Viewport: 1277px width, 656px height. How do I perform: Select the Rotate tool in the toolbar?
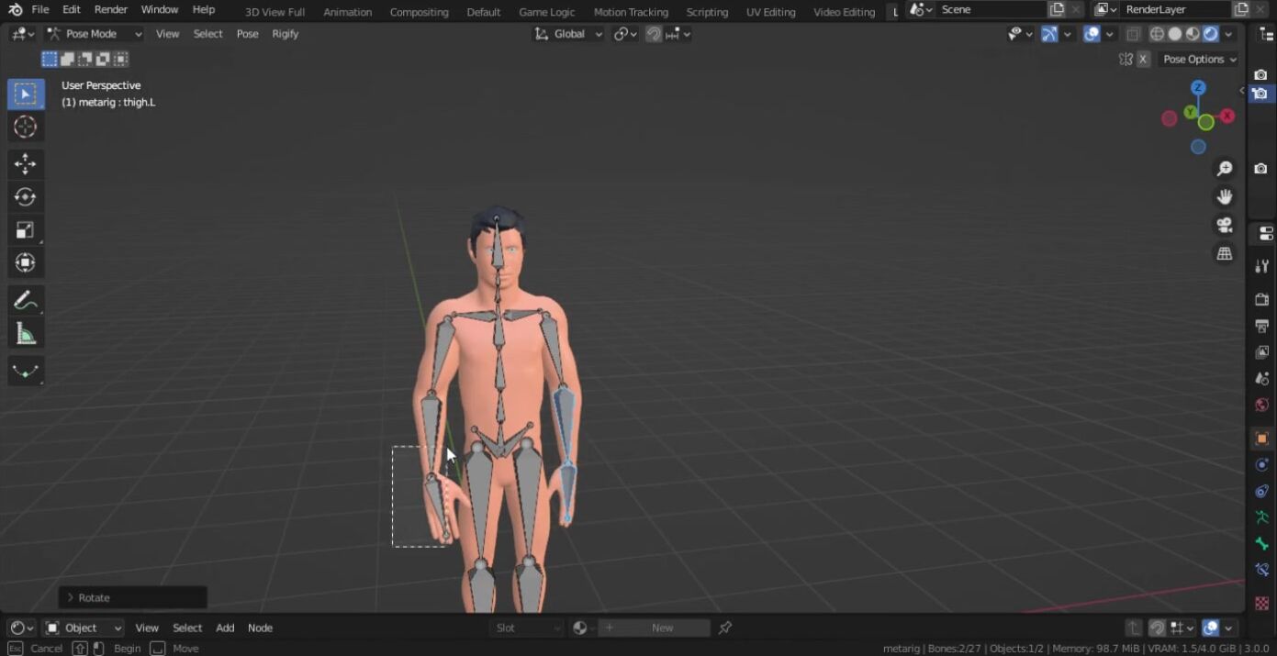(x=25, y=197)
